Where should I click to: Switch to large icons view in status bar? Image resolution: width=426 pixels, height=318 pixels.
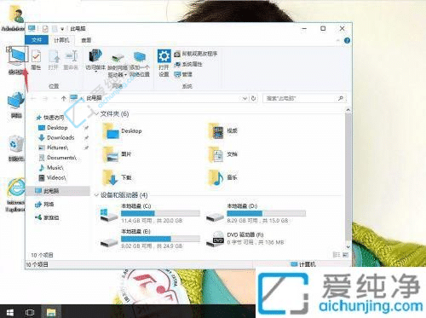(346, 255)
